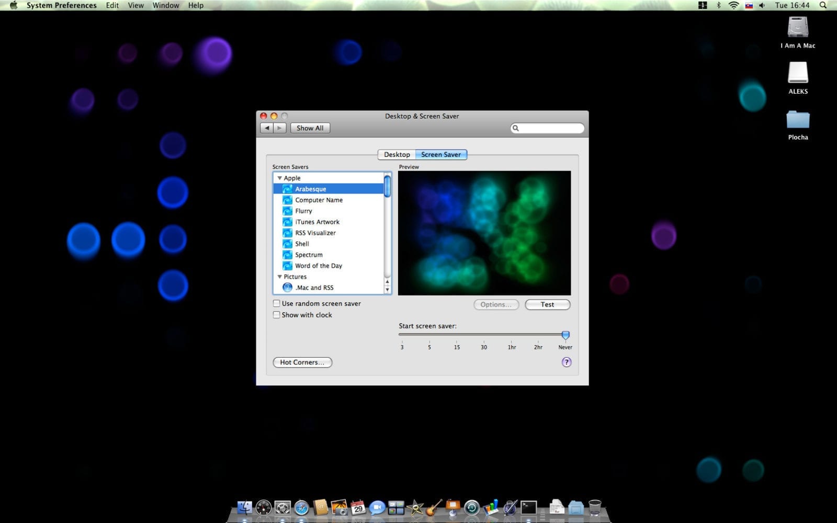
Task: Select the Flurry screen saver
Action: point(303,211)
